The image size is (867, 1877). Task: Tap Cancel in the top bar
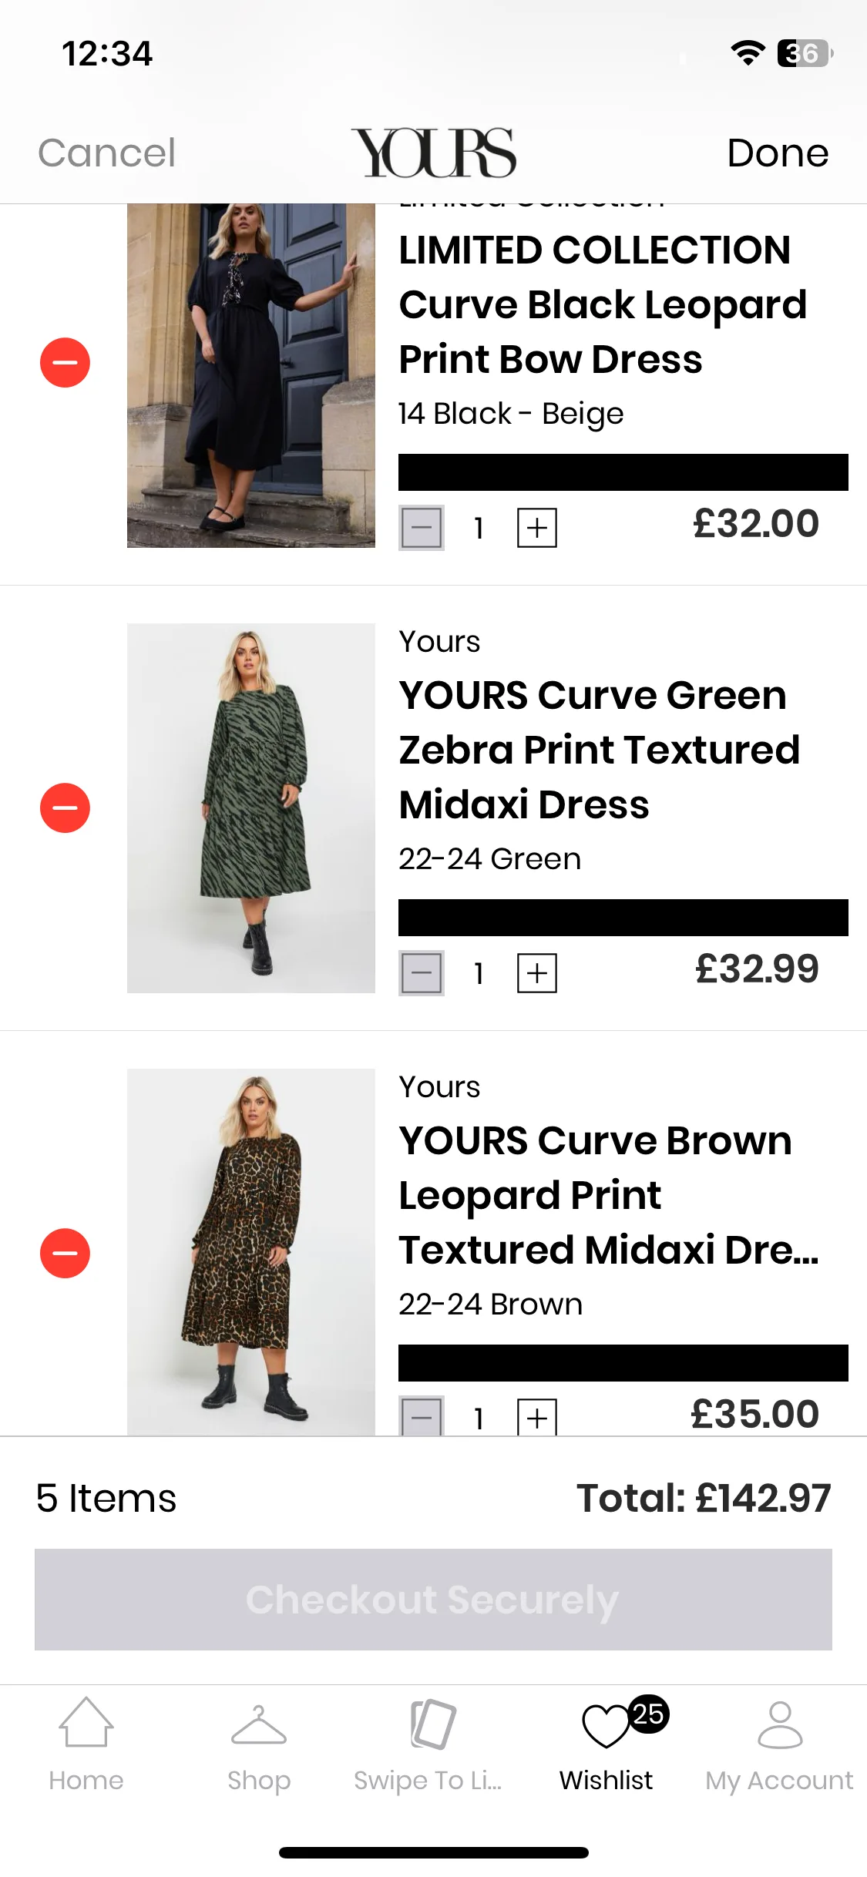(x=107, y=153)
